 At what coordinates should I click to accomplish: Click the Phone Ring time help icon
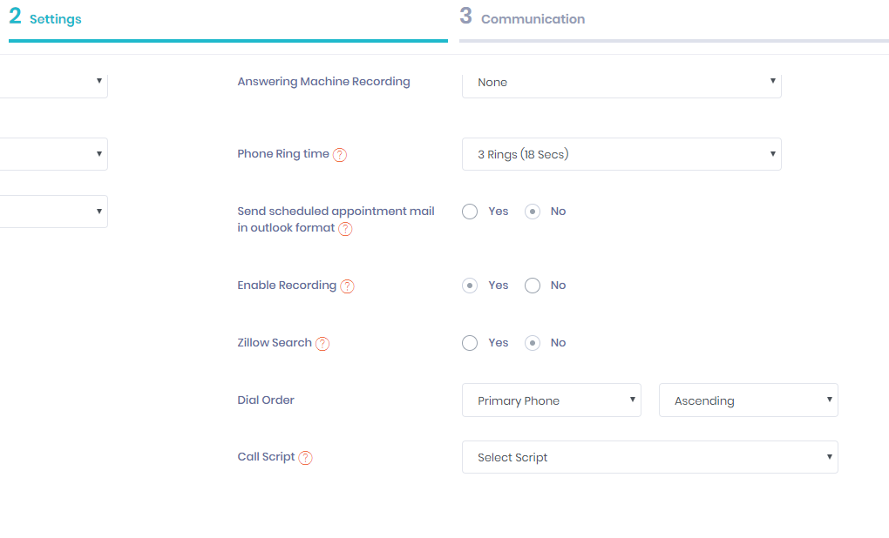pos(340,153)
